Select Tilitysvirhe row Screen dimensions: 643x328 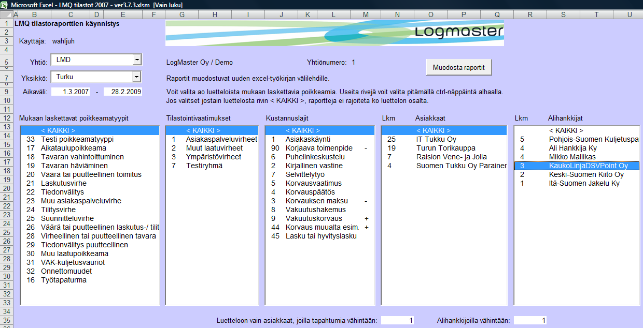90,210
